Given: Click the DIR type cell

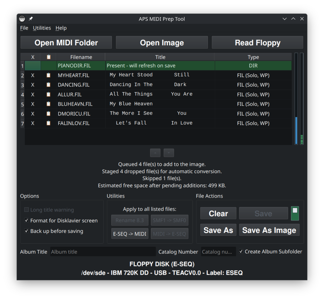Looking at the screenshot, I should coord(253,66).
